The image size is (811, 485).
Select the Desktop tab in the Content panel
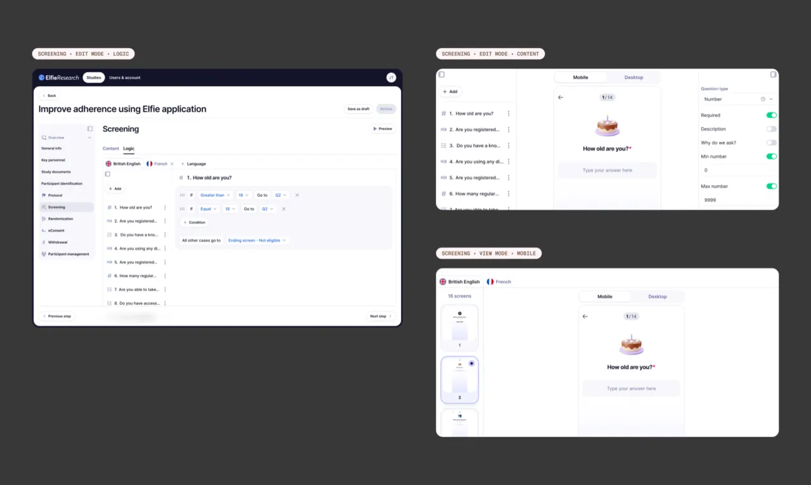(x=634, y=77)
